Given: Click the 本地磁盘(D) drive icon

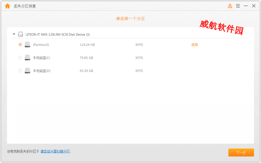Looking at the screenshot, I should click(x=28, y=70).
